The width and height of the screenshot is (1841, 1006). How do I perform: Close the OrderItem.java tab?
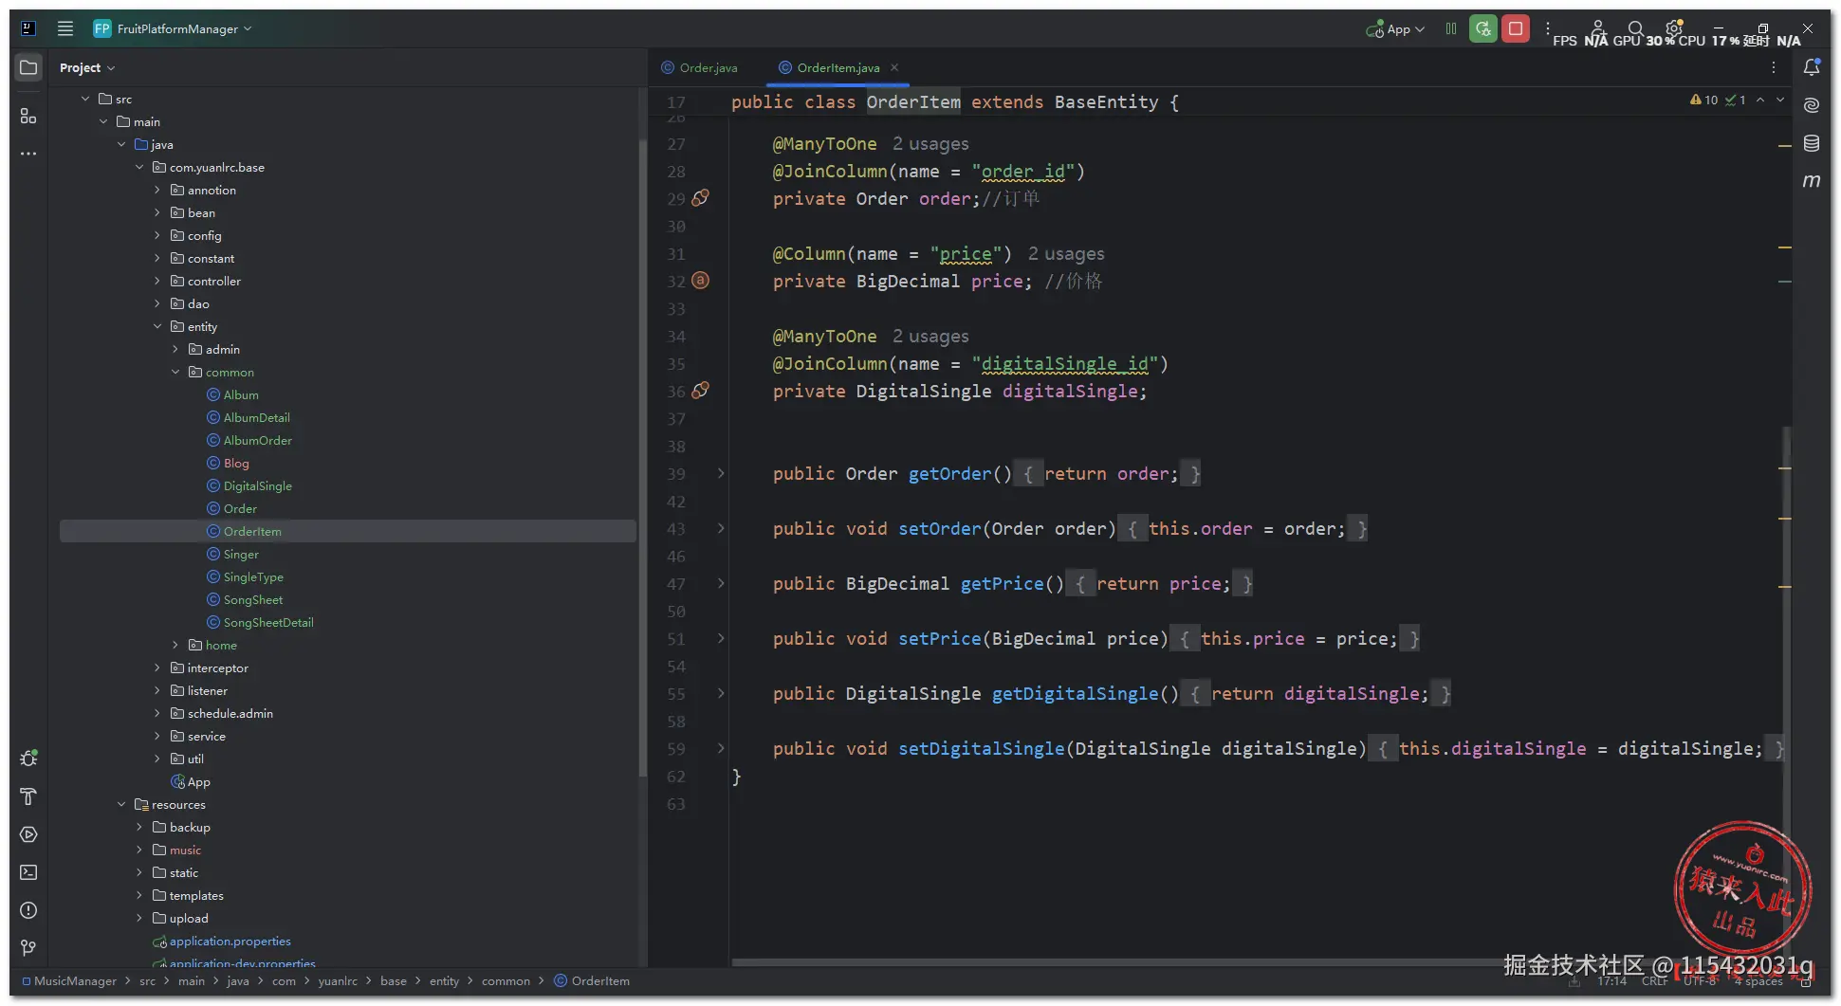[894, 67]
